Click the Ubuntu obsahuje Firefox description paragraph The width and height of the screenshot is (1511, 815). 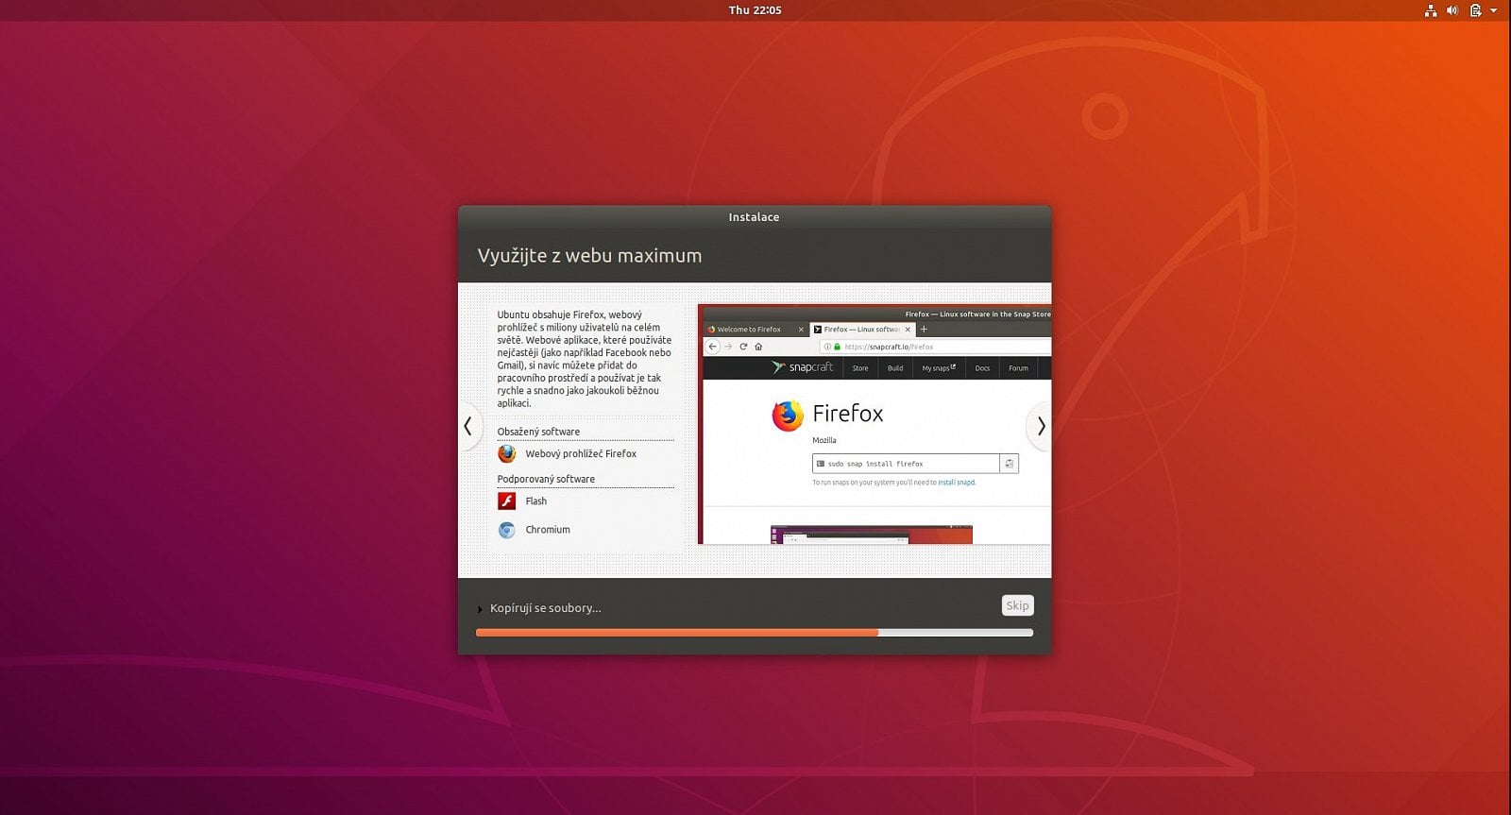click(x=585, y=359)
